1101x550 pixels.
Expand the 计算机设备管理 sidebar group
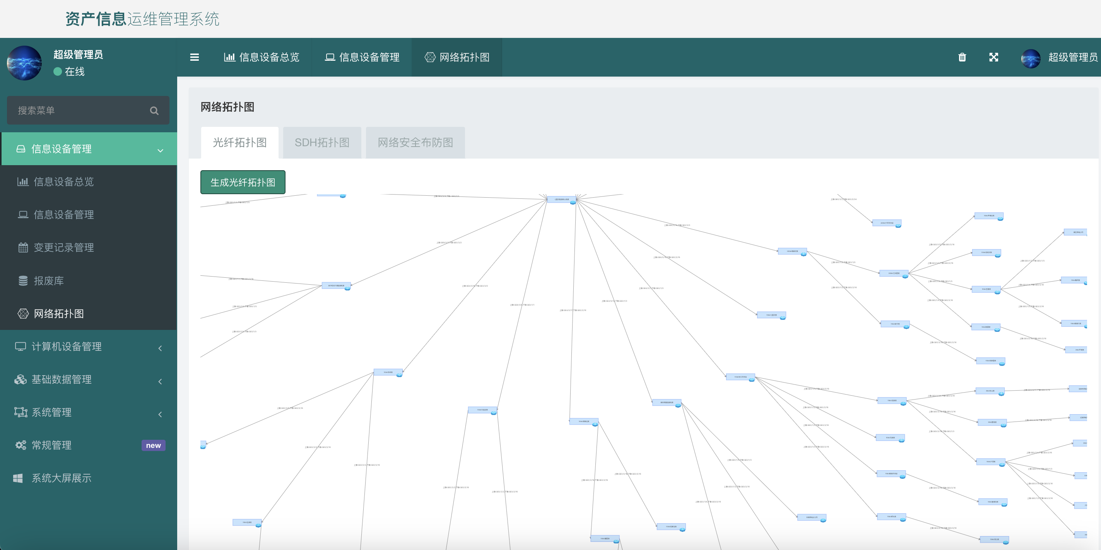[x=89, y=347]
